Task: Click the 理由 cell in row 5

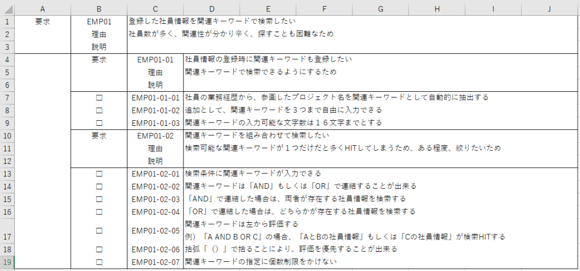Action: (x=155, y=73)
